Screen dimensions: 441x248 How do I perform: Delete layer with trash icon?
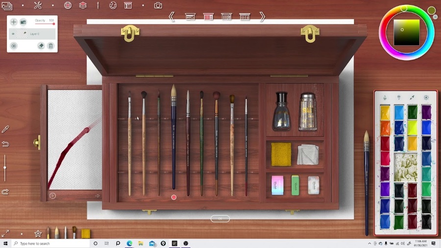tap(50, 46)
